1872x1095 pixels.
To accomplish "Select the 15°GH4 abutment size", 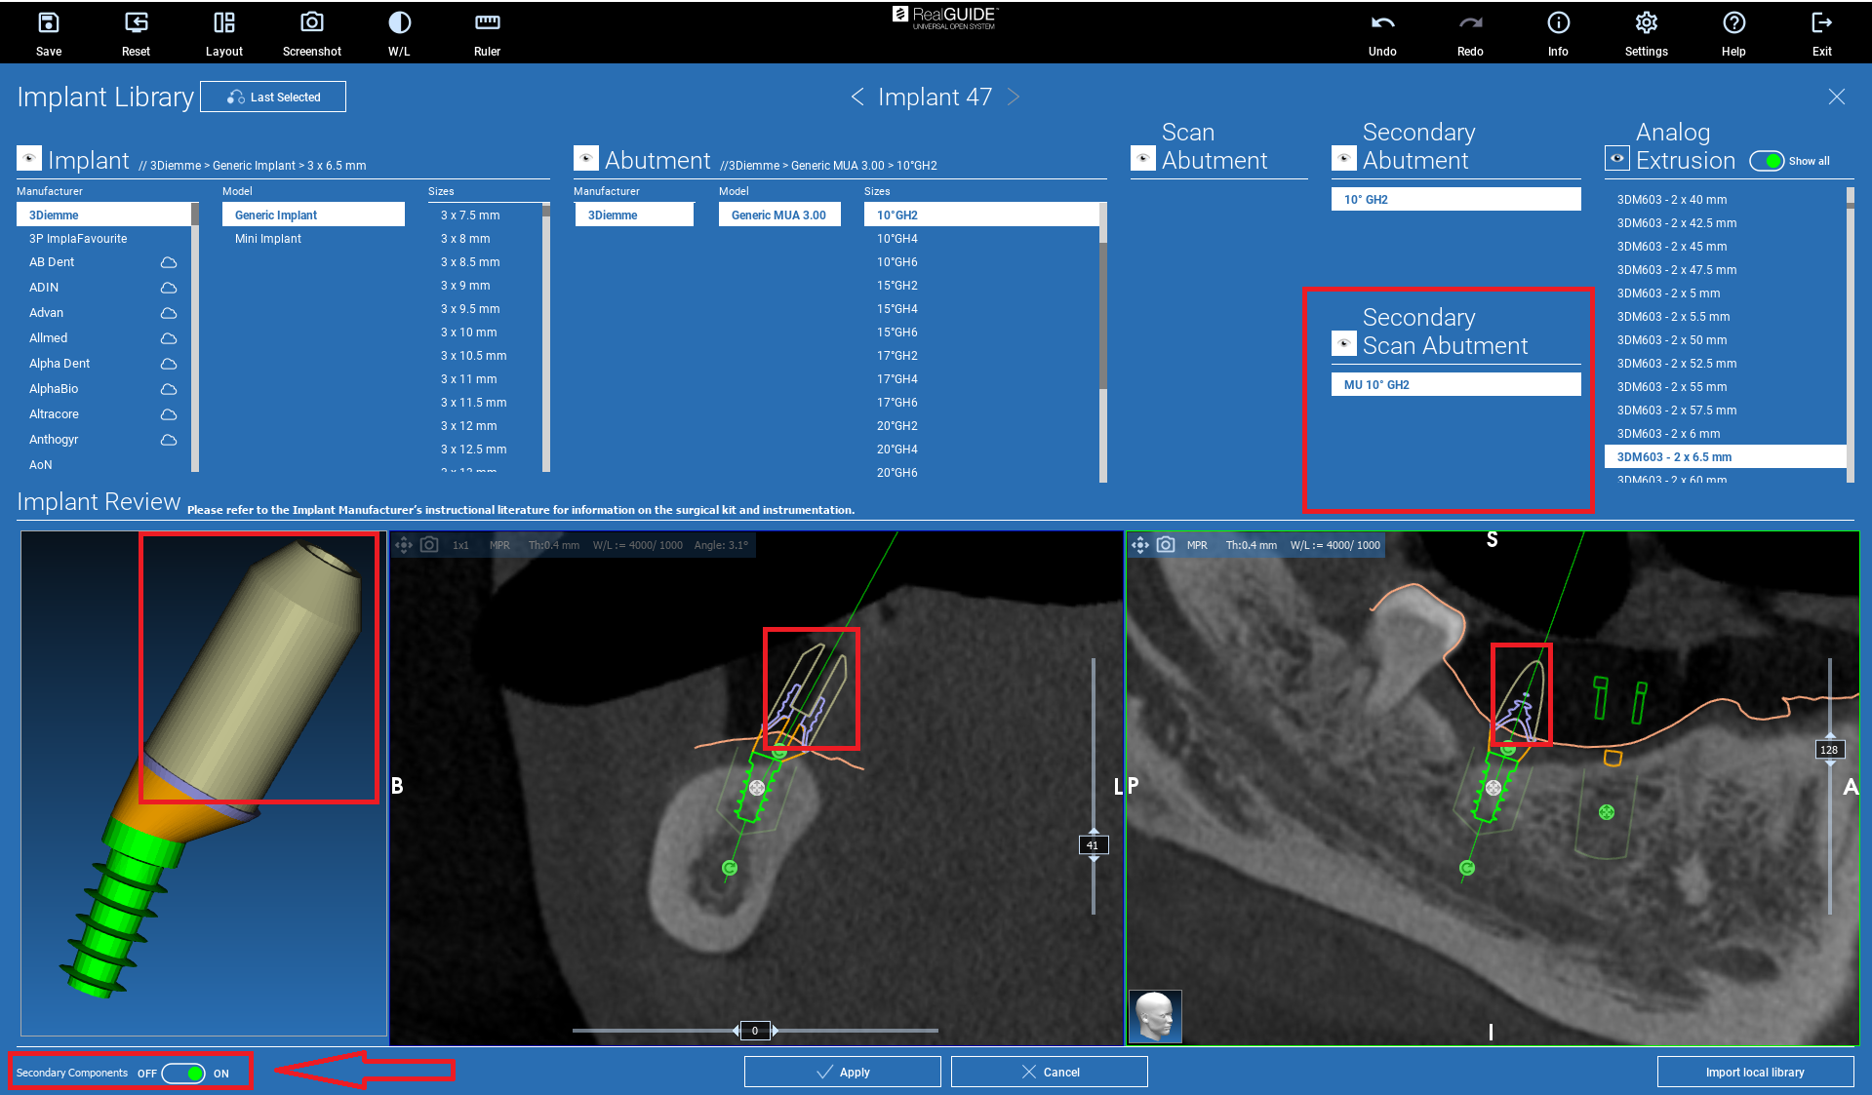I will click(x=896, y=309).
